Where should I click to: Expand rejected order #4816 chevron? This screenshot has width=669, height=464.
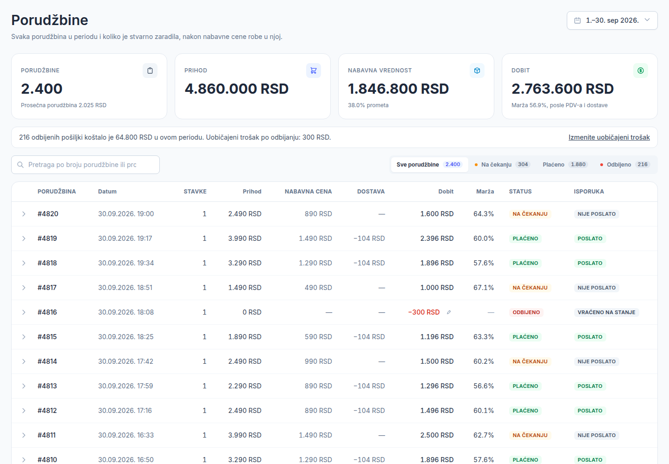24,312
